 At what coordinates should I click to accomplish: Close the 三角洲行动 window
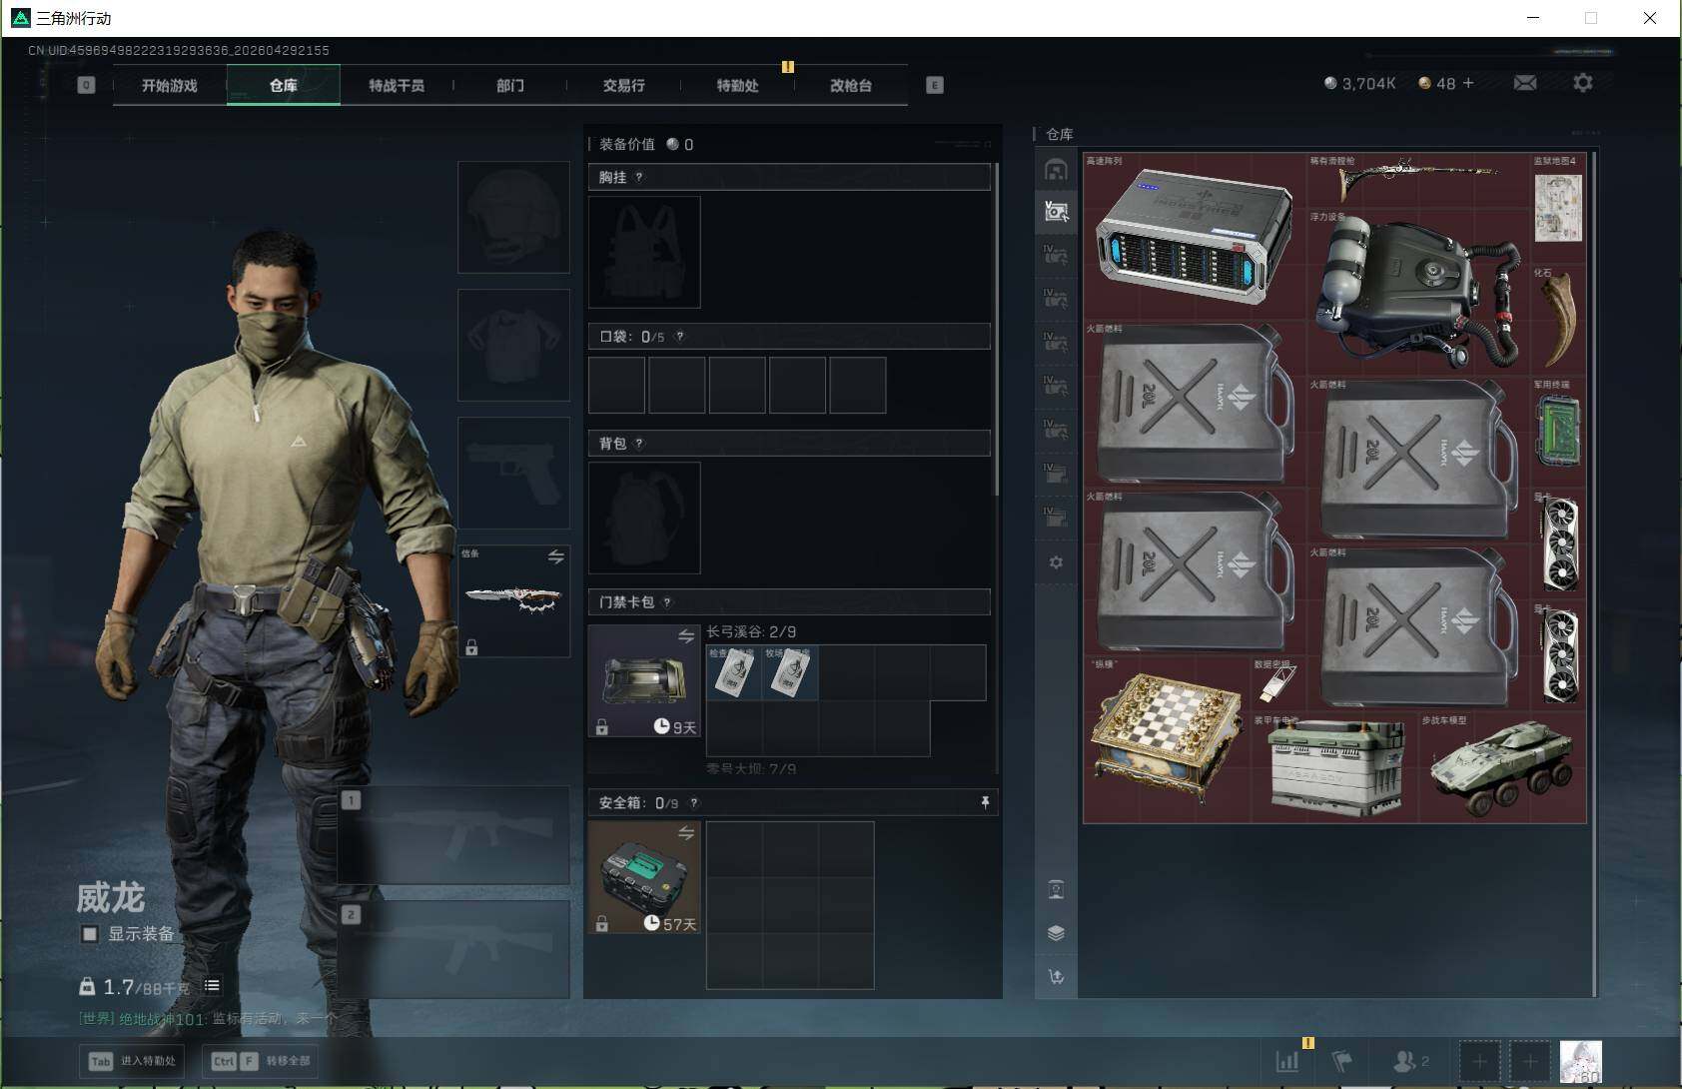pyautogui.click(x=1650, y=18)
